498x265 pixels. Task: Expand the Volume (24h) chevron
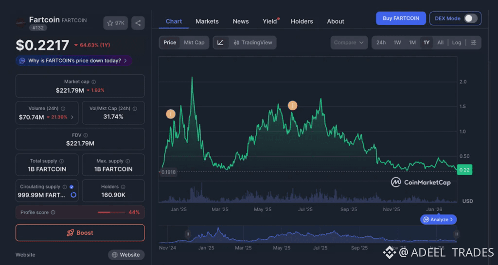click(72, 117)
